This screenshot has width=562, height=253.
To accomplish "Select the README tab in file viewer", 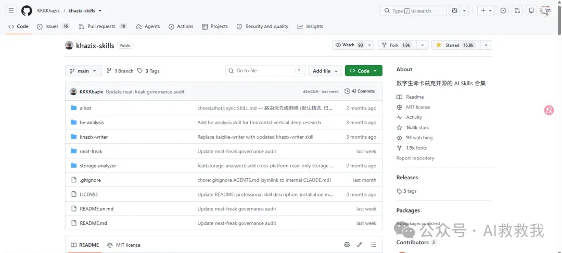I will coord(85,245).
